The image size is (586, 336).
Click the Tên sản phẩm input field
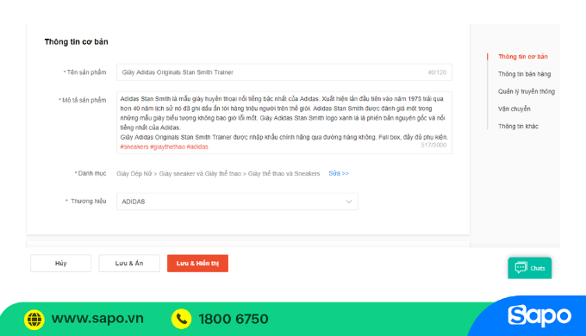click(284, 72)
